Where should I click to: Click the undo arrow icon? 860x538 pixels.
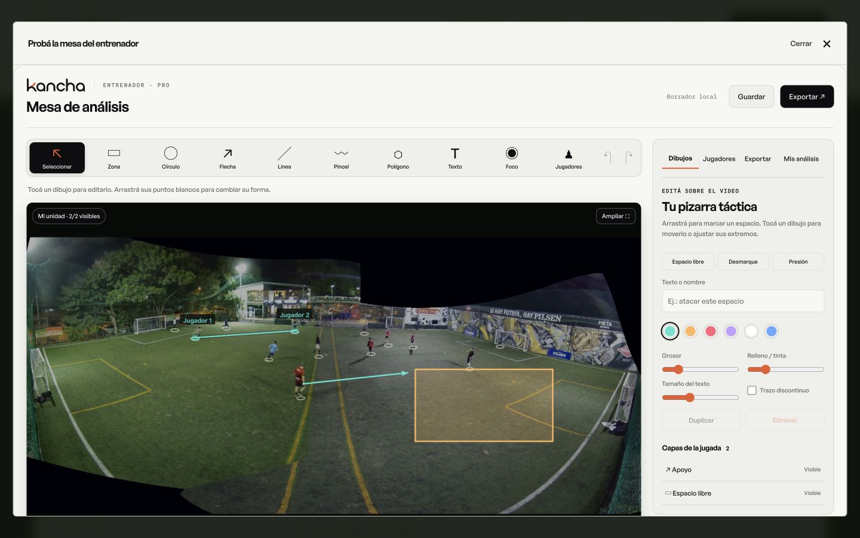pyautogui.click(x=607, y=157)
